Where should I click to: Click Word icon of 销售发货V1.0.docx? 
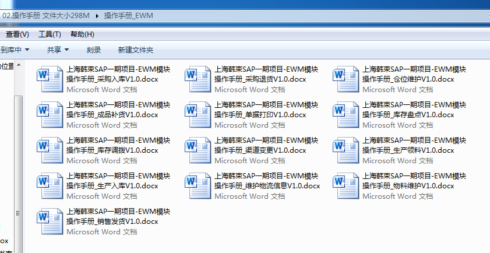pyautogui.click(x=50, y=222)
